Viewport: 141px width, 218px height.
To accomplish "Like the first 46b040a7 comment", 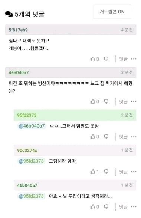I will pyautogui.click(x=92, y=102).
